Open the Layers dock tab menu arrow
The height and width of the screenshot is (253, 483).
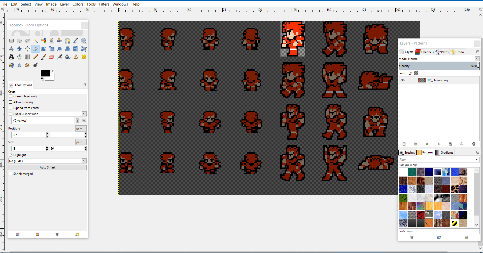[x=478, y=52]
